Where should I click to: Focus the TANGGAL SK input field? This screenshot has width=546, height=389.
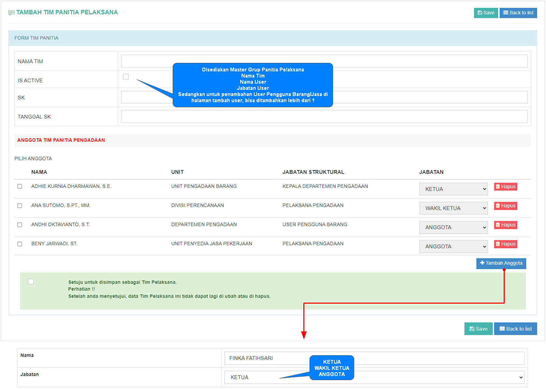[324, 116]
